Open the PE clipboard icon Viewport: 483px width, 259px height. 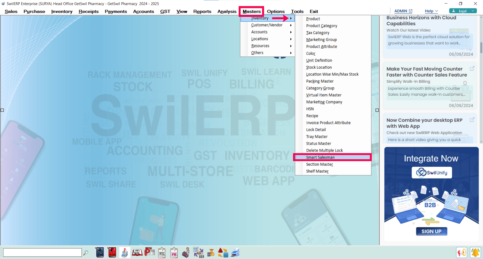click(174, 252)
